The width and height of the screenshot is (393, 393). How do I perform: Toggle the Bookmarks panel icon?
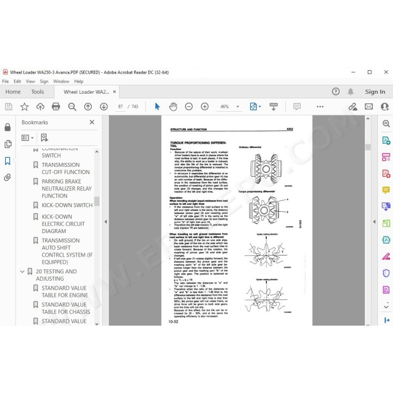coord(7,161)
